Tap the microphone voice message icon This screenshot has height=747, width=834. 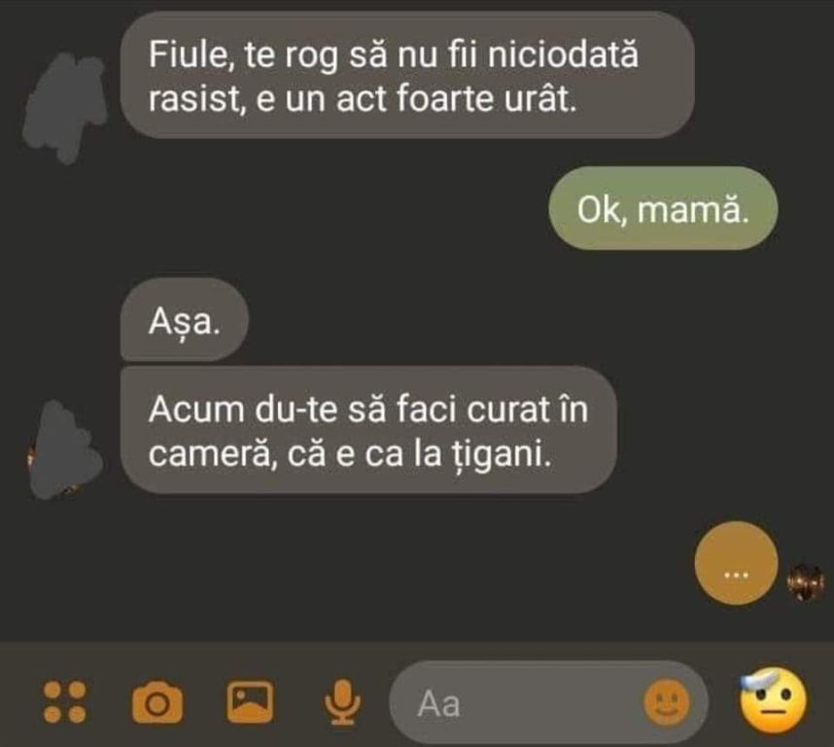coord(343,702)
